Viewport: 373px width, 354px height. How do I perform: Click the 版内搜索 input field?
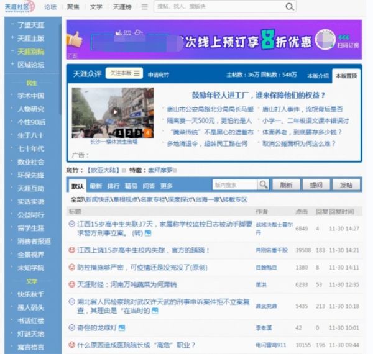click(x=233, y=185)
